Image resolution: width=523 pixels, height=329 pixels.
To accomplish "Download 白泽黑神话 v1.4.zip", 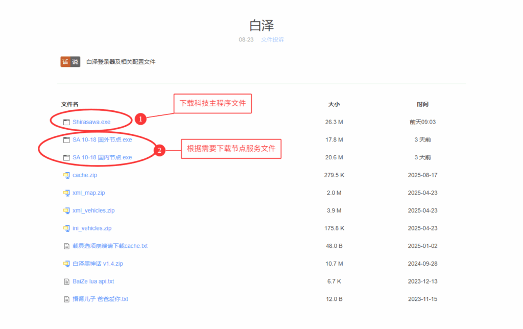I will 98,264.
